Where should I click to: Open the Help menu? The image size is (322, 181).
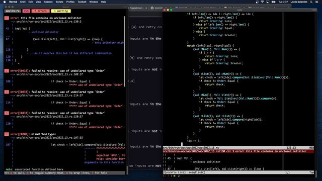point(104,2)
